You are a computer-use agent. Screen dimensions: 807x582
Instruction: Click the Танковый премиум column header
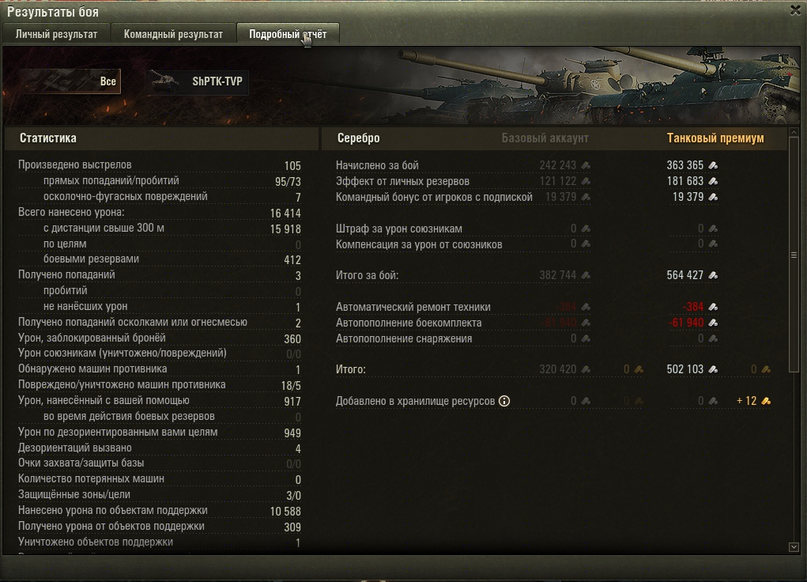click(715, 138)
